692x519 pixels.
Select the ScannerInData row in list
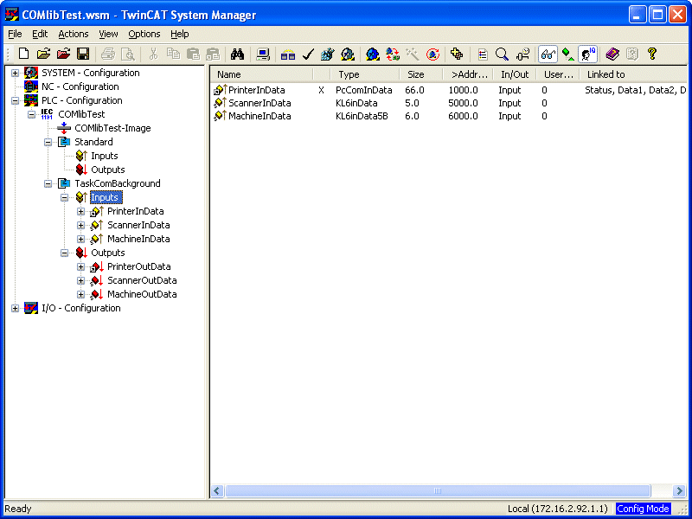click(450, 103)
